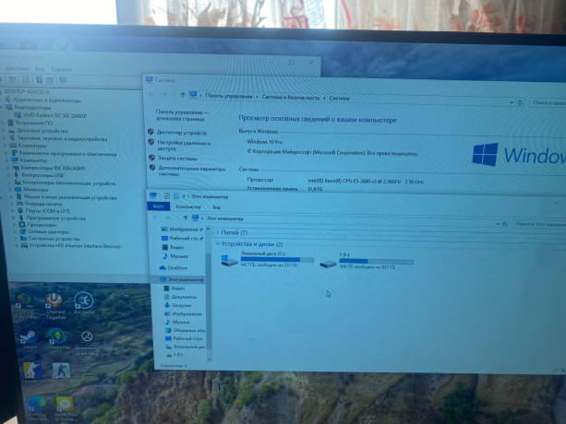Click Защита системы link
The height and width of the screenshot is (424, 566).
[177, 158]
